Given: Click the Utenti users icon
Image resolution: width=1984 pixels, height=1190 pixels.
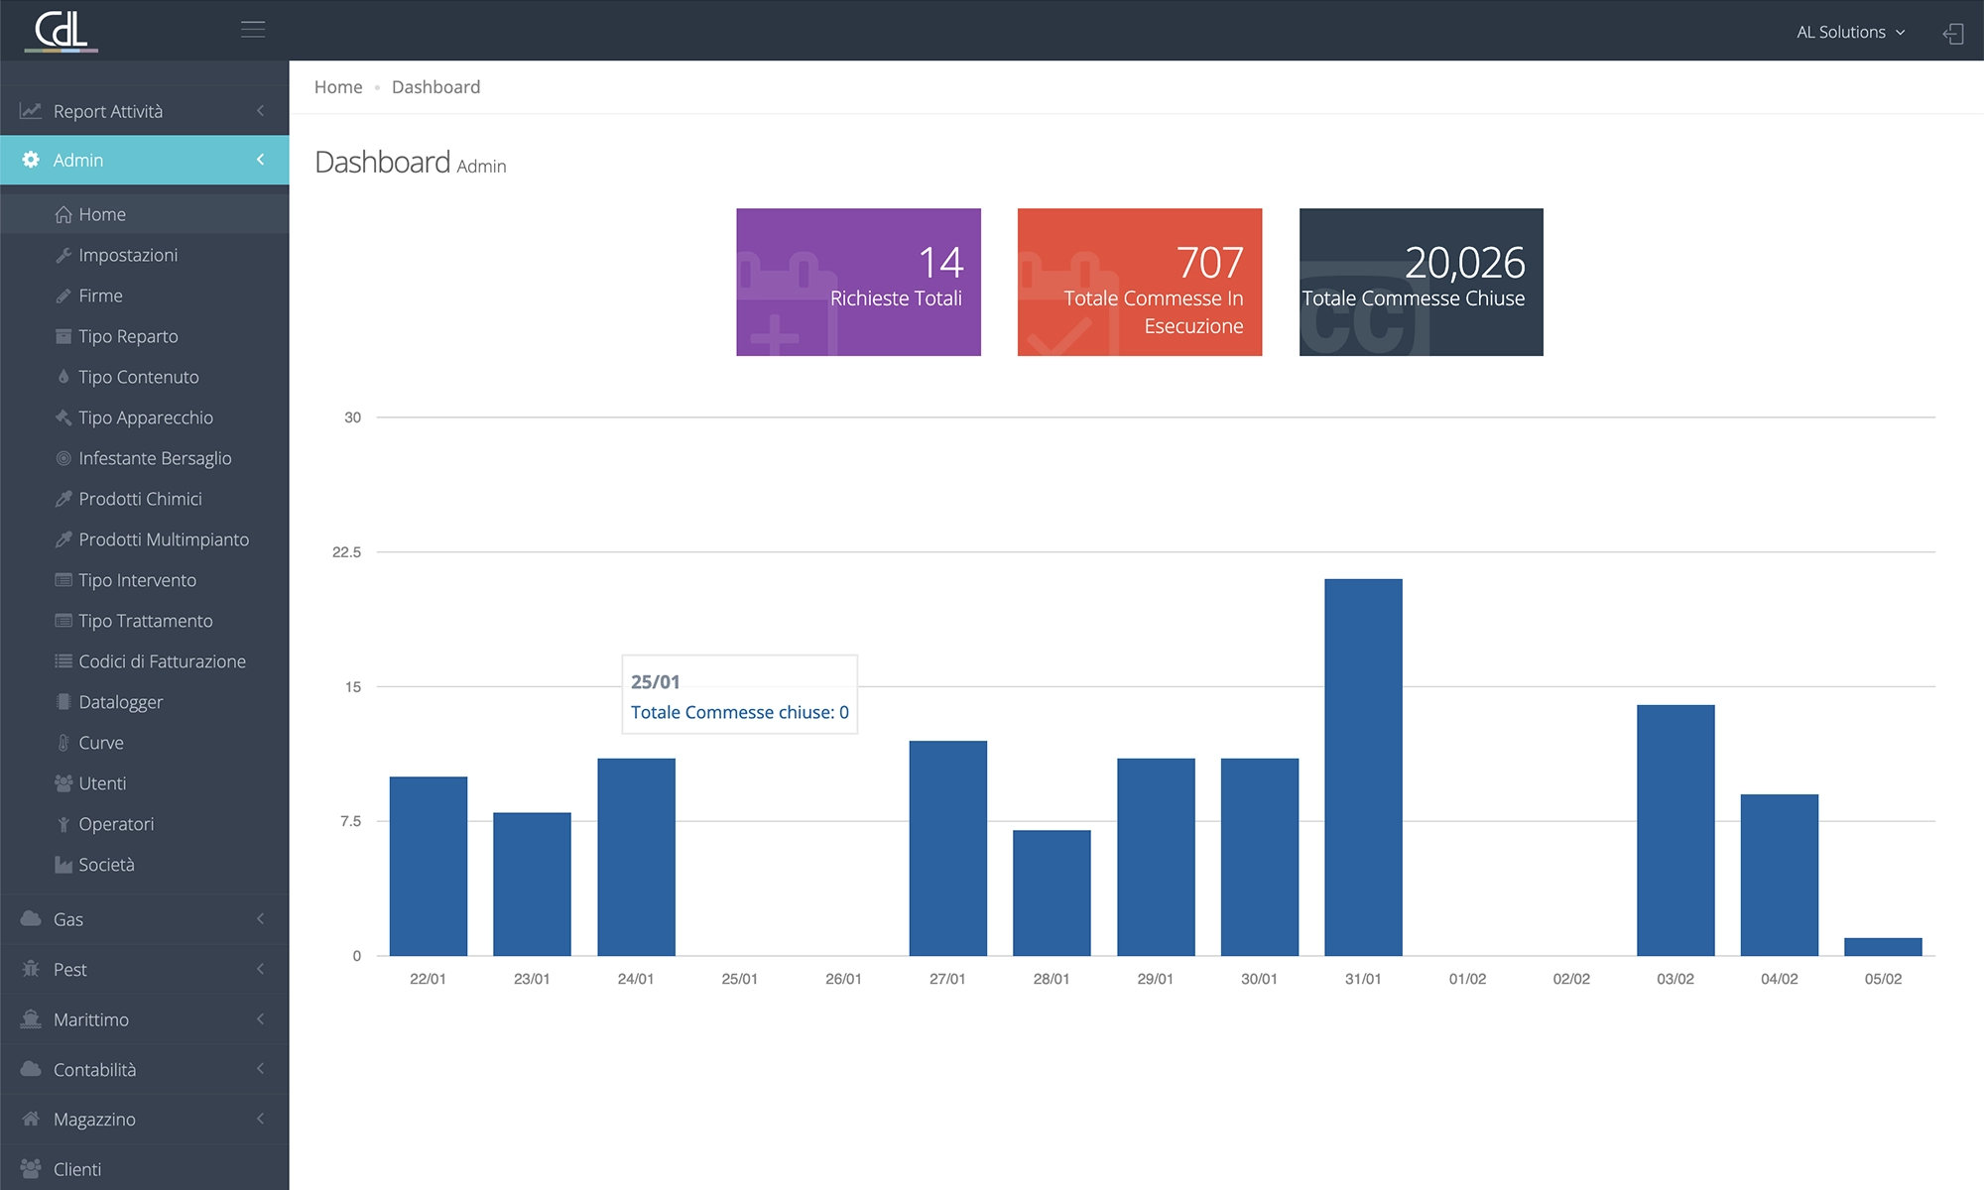Looking at the screenshot, I should (63, 783).
